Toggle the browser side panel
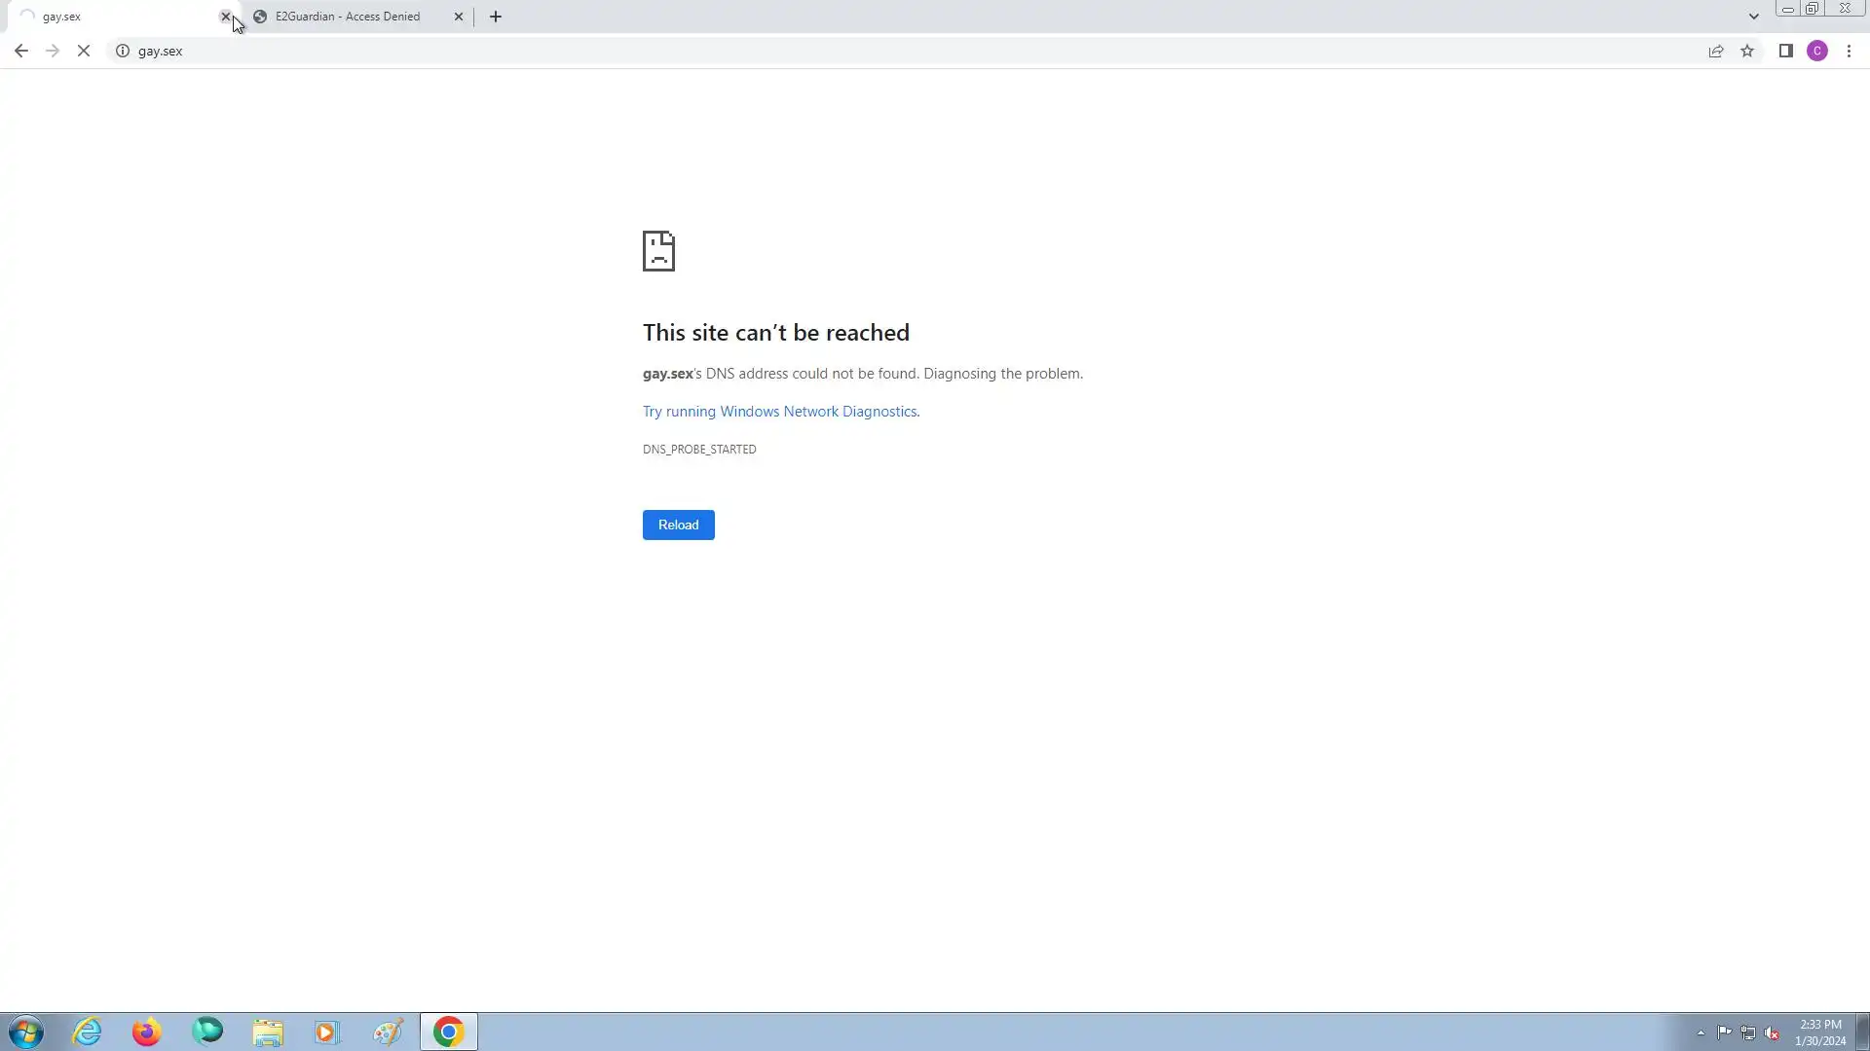 tap(1785, 51)
